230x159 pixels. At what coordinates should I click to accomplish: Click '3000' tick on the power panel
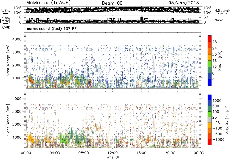point(17,52)
